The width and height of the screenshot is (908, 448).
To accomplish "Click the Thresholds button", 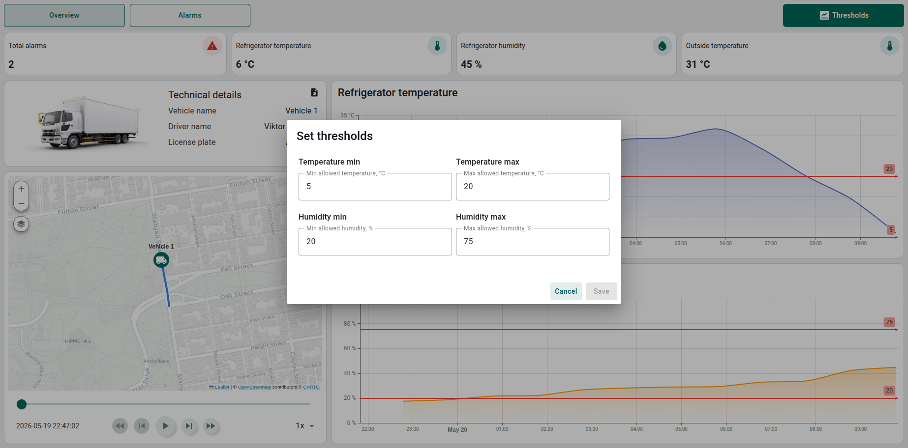I will [x=844, y=15].
